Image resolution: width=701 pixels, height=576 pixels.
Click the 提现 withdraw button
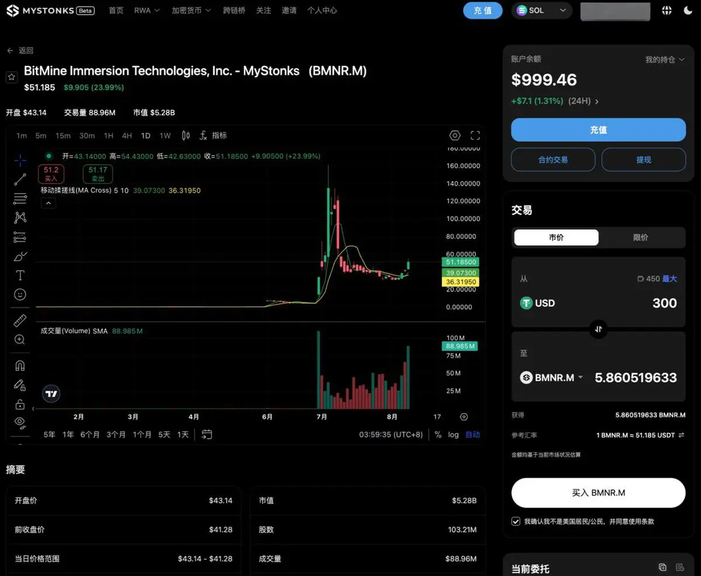click(x=644, y=159)
